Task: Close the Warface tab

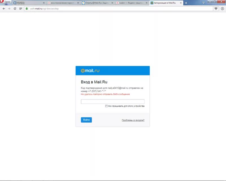Action: pyautogui.click(x=44, y=3)
